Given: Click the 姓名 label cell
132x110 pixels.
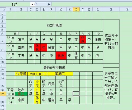Looking at the screenshot, I should pos(21,90).
